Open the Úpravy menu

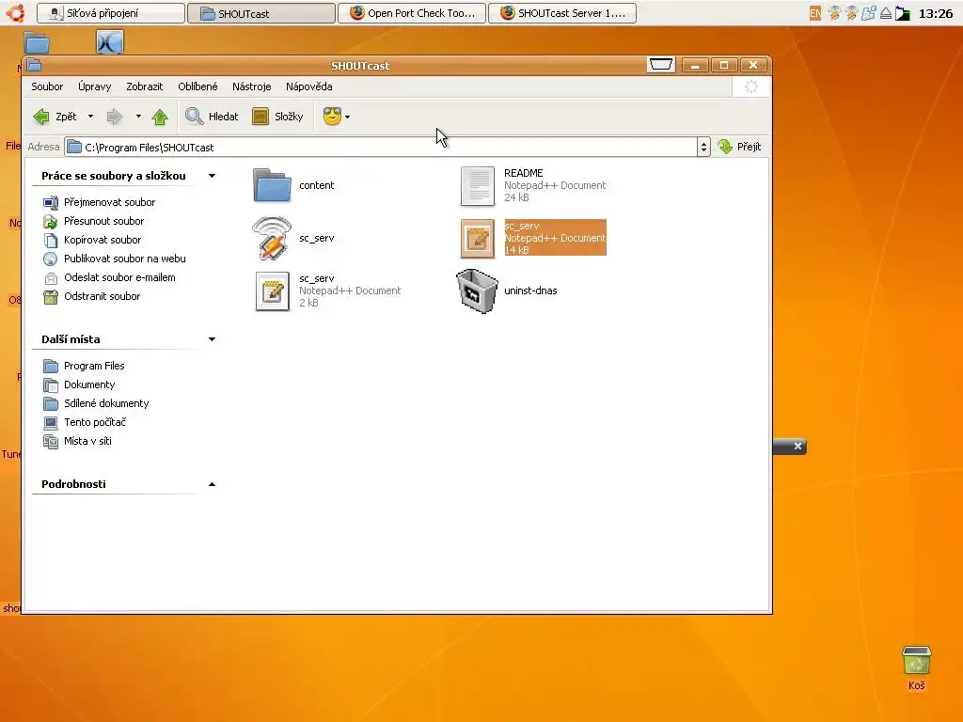tap(95, 86)
